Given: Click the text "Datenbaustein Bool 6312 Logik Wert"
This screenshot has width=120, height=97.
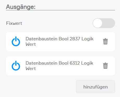Looking at the screenshot, I should coord(59,66).
